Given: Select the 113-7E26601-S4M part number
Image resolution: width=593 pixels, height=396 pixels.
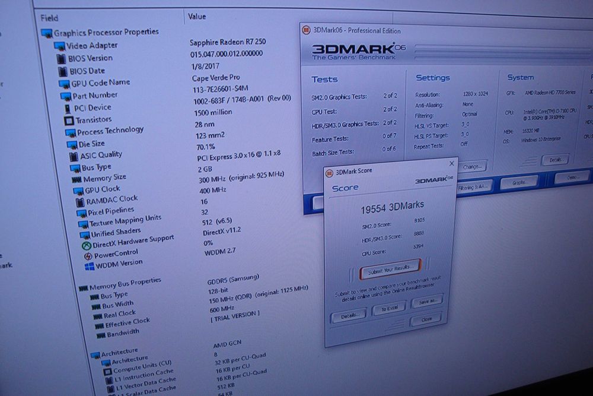Looking at the screenshot, I should tap(221, 89).
